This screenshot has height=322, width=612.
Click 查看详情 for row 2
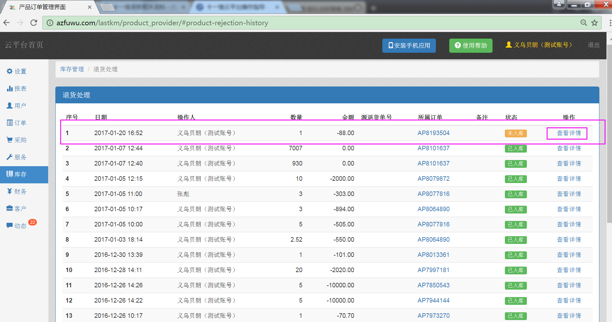coord(569,148)
